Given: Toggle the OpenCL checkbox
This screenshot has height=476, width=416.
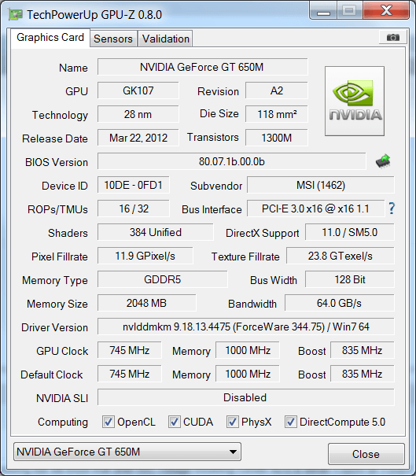Looking at the screenshot, I should click(x=109, y=422).
